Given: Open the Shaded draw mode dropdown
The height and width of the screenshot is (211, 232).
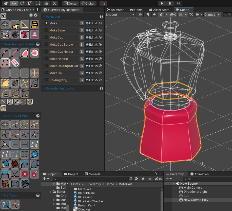Looking at the screenshot, I should tap(120, 14).
